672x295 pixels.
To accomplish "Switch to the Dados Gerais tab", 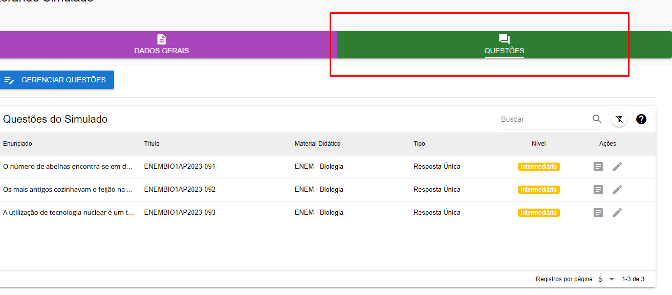I will click(x=162, y=44).
